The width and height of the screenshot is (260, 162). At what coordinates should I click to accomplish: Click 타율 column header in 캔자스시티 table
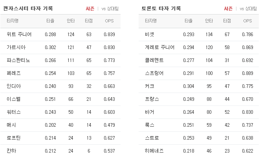(50, 21)
